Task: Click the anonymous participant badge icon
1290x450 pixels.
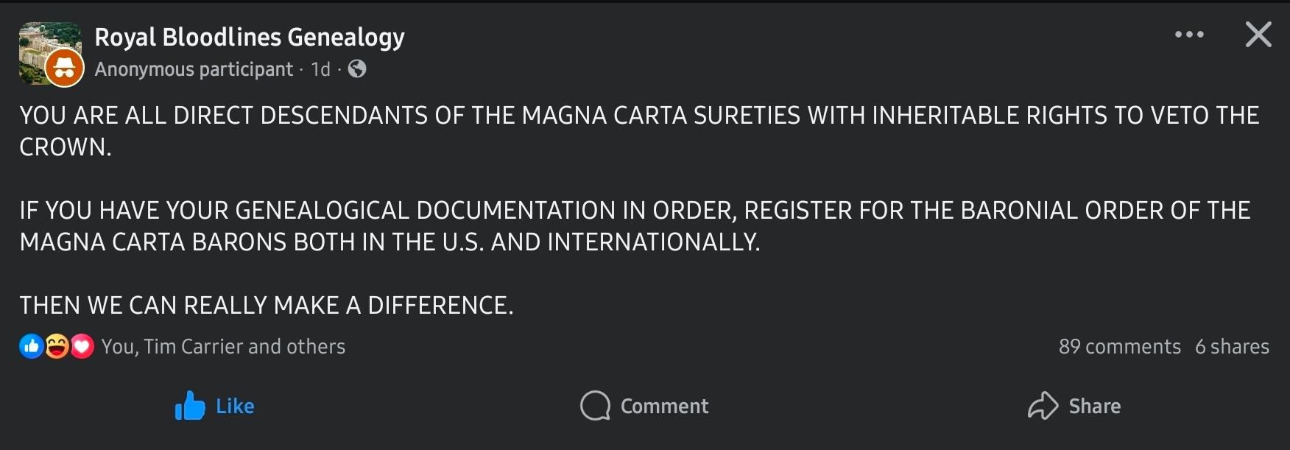Action: coord(65,68)
